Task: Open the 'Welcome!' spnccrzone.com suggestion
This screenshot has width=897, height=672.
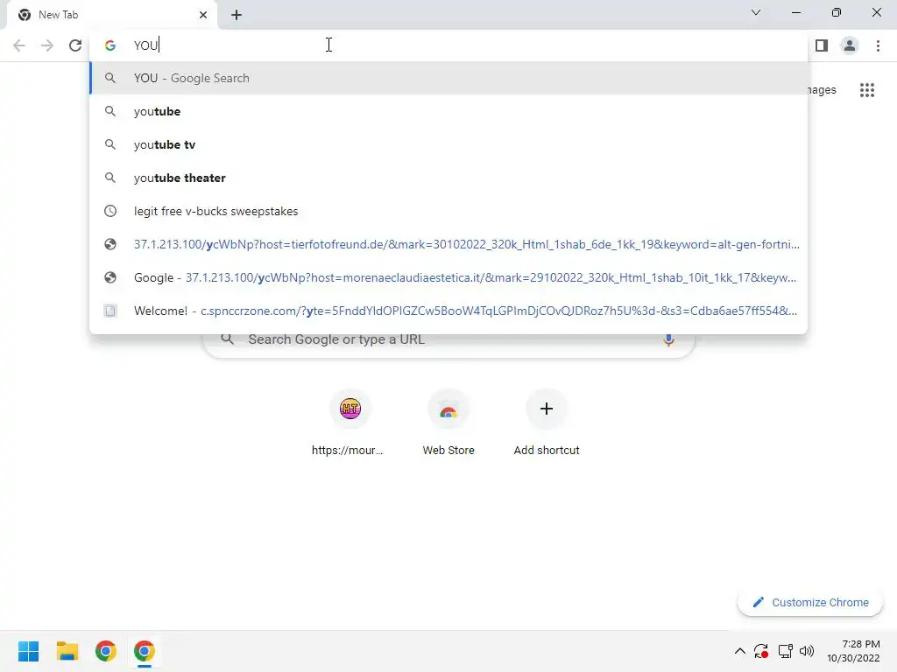Action: tap(449, 311)
